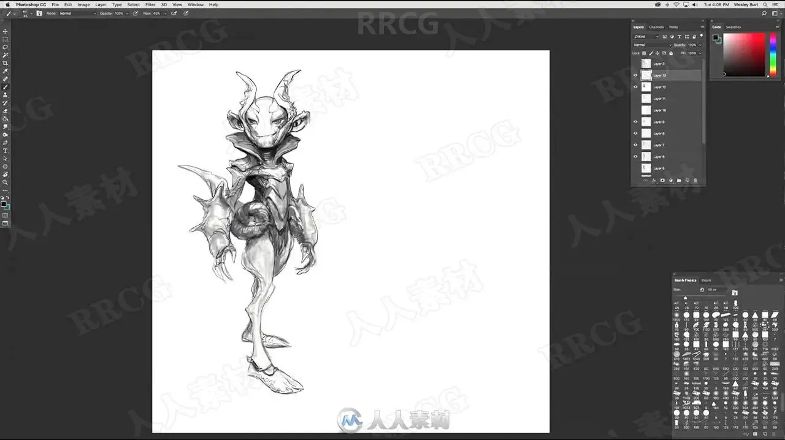Select the Dodge tool
Viewport: 785px width, 440px height.
[x=6, y=135]
